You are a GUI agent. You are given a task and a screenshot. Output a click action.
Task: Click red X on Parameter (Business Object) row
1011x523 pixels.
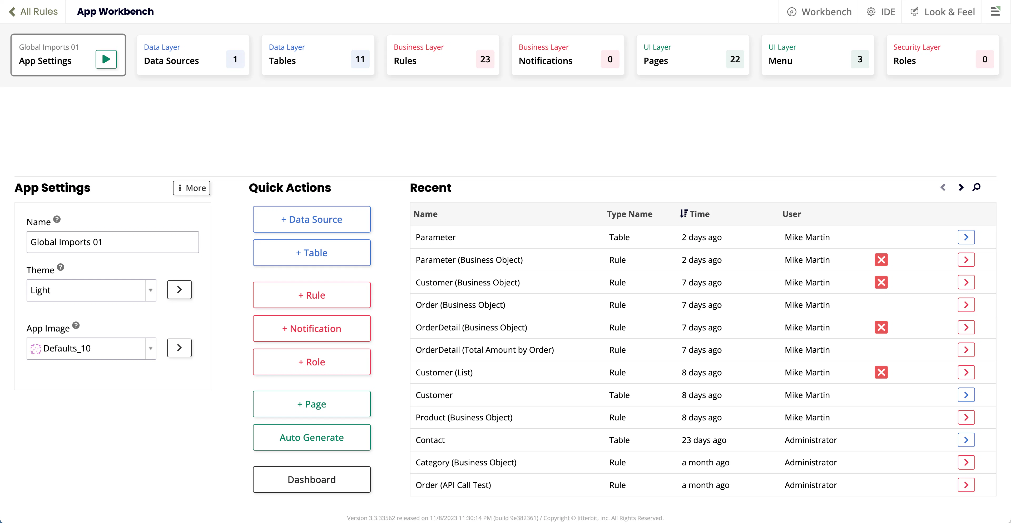[x=881, y=260]
